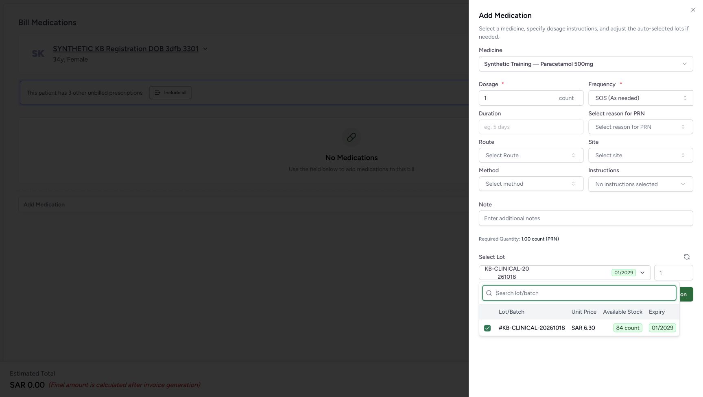Click the SAR 0.00 estimated total
The width and height of the screenshot is (703, 397).
tap(27, 385)
